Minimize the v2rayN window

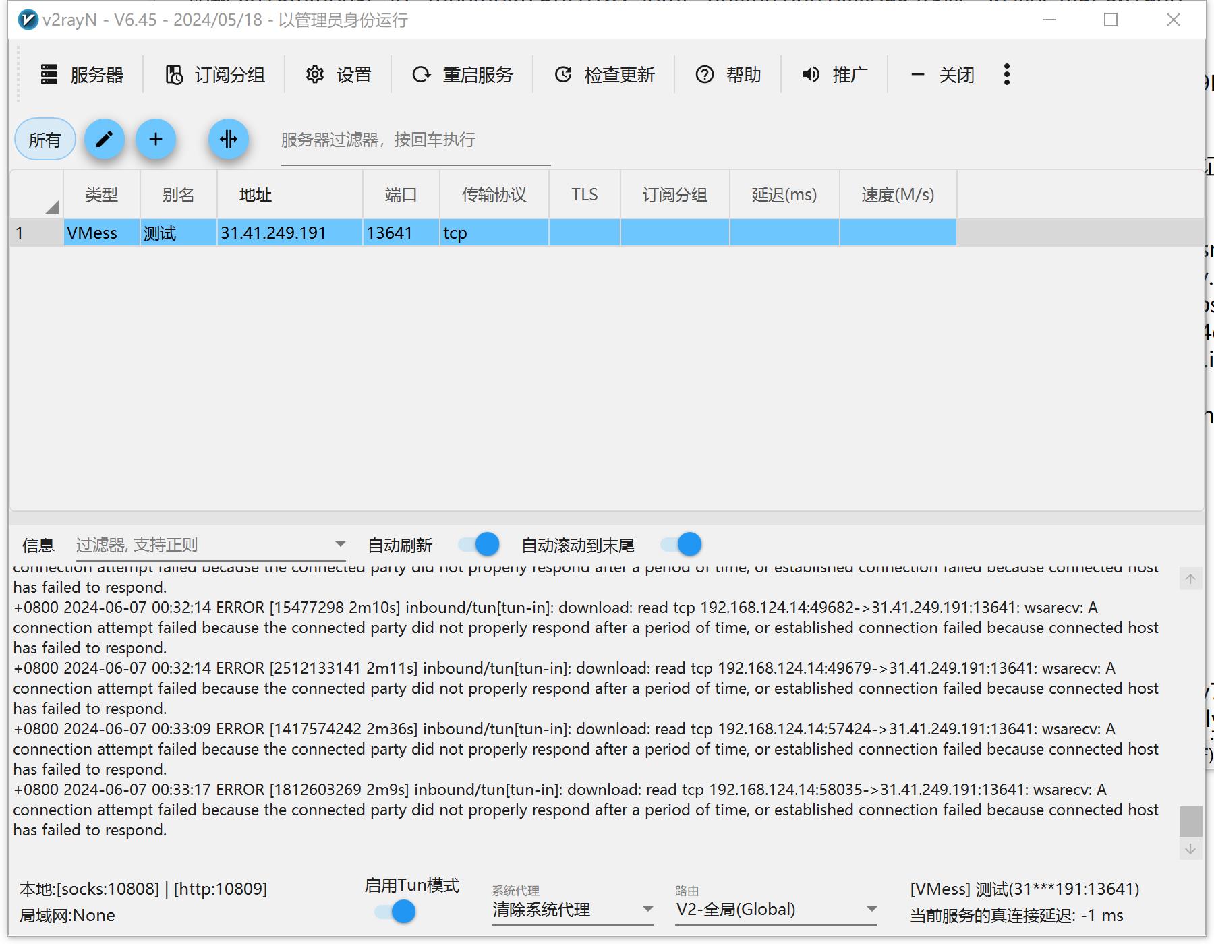(1049, 20)
